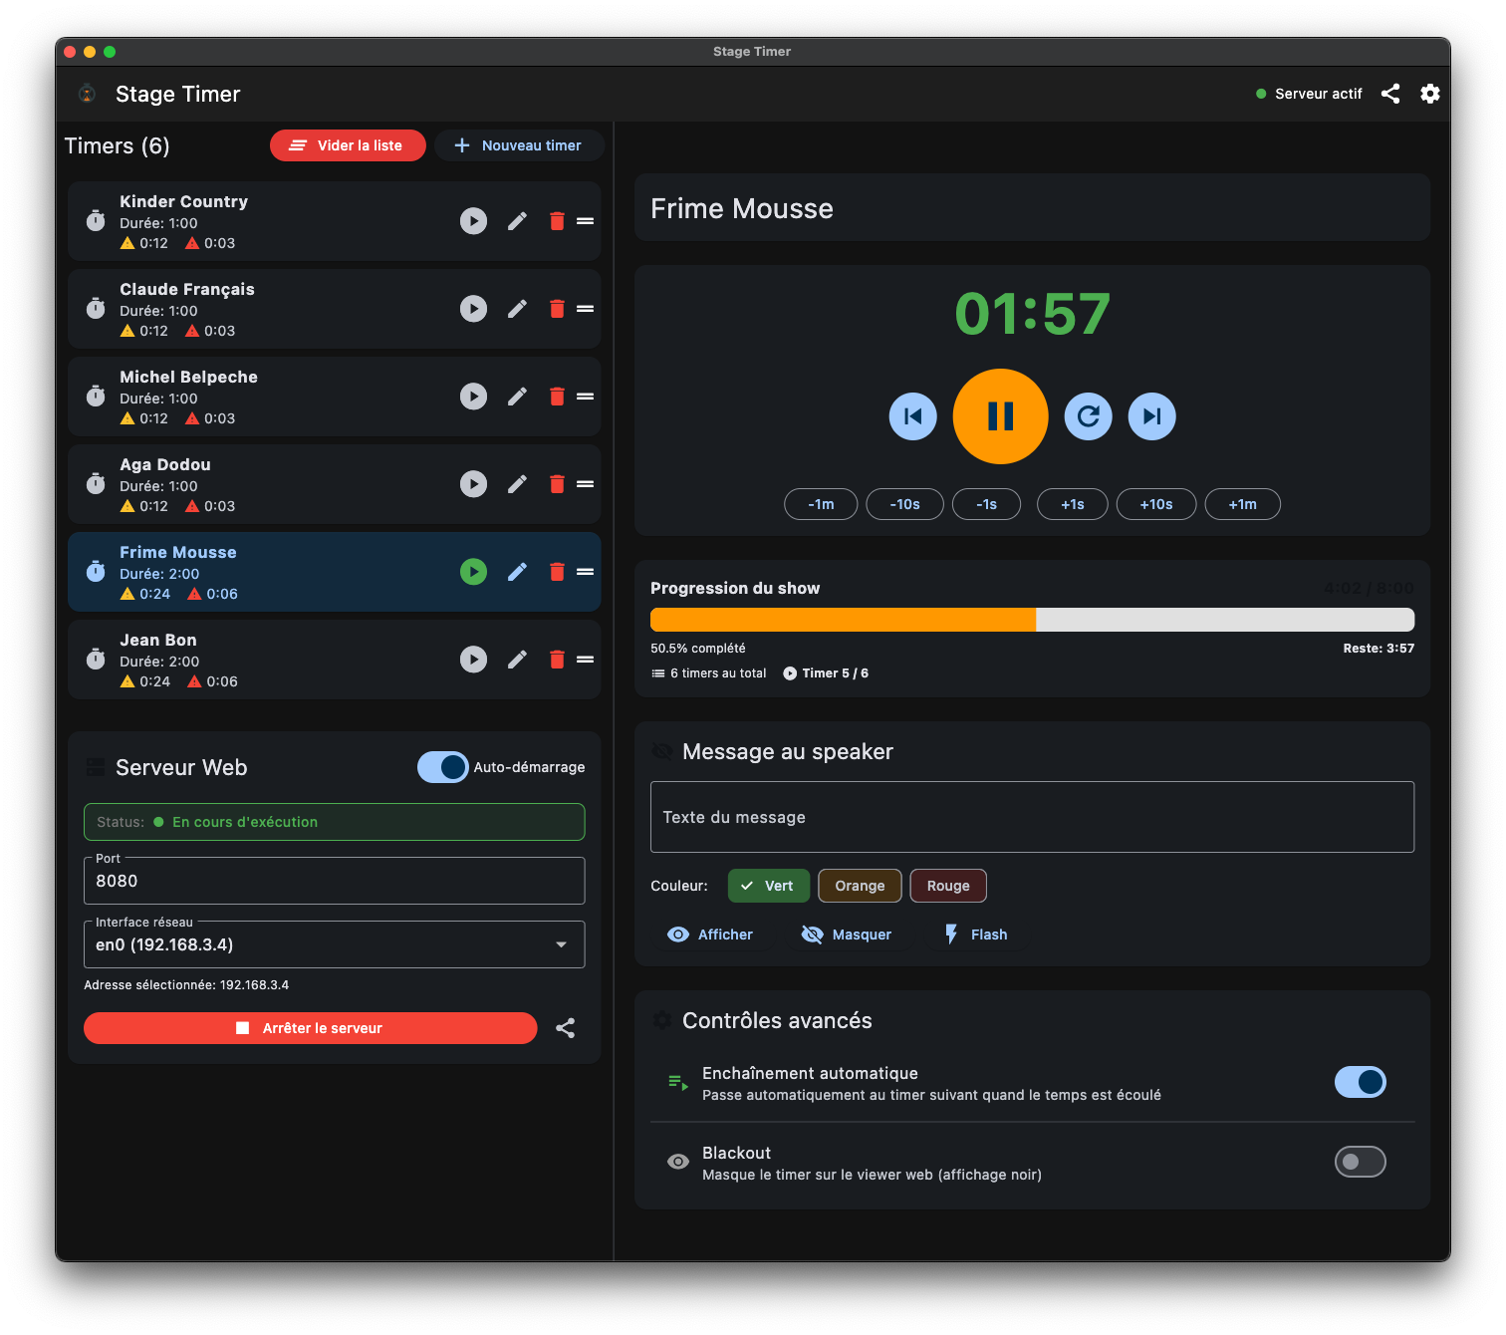Open the Interface réseau dropdown
Image resolution: width=1506 pixels, height=1335 pixels.
334,943
